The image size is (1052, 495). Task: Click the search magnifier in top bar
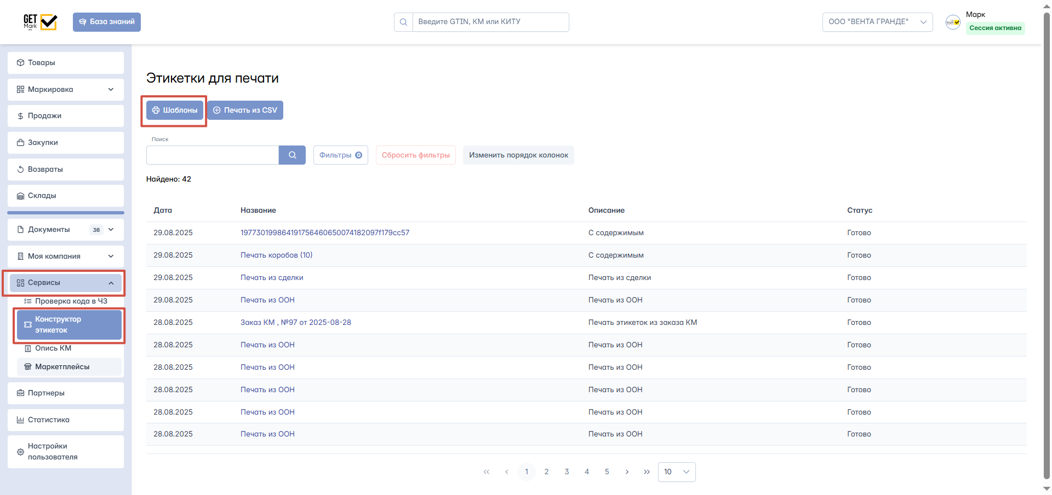(x=403, y=22)
